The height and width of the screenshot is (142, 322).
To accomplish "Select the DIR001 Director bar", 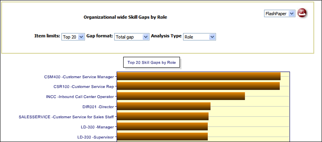I will (164, 106).
